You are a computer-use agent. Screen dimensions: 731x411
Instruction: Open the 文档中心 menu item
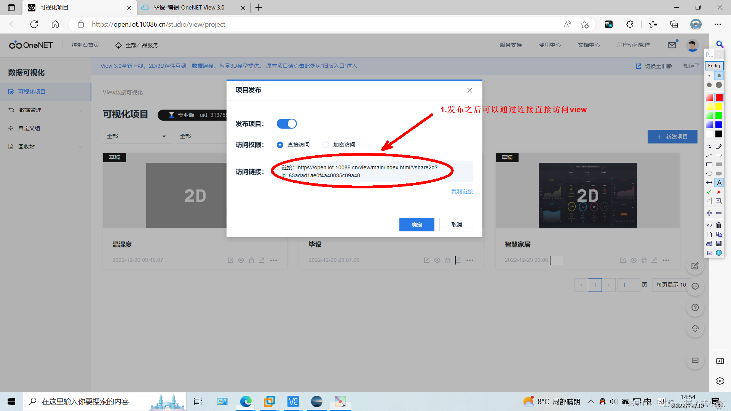pyautogui.click(x=588, y=45)
